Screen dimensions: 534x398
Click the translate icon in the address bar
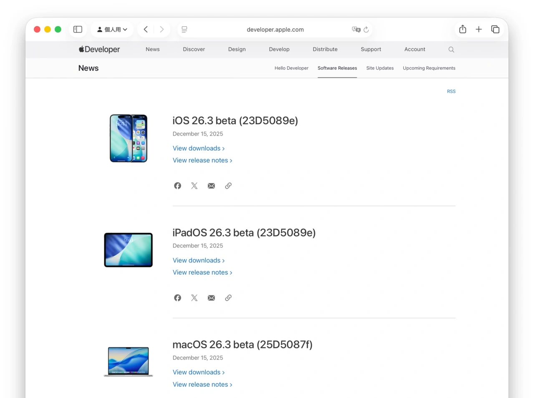pos(357,30)
